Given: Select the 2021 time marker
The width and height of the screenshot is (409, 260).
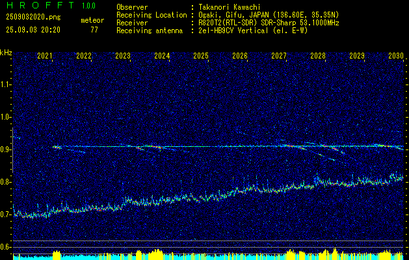Looking at the screenshot, I should point(45,55).
